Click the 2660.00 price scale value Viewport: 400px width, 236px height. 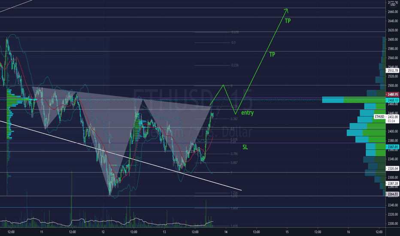[x=393, y=12]
